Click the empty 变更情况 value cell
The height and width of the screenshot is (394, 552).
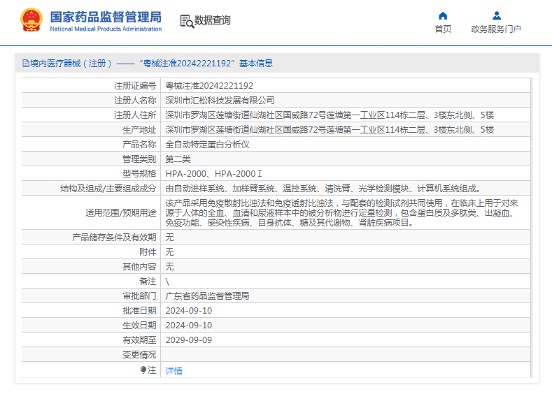coord(346,355)
